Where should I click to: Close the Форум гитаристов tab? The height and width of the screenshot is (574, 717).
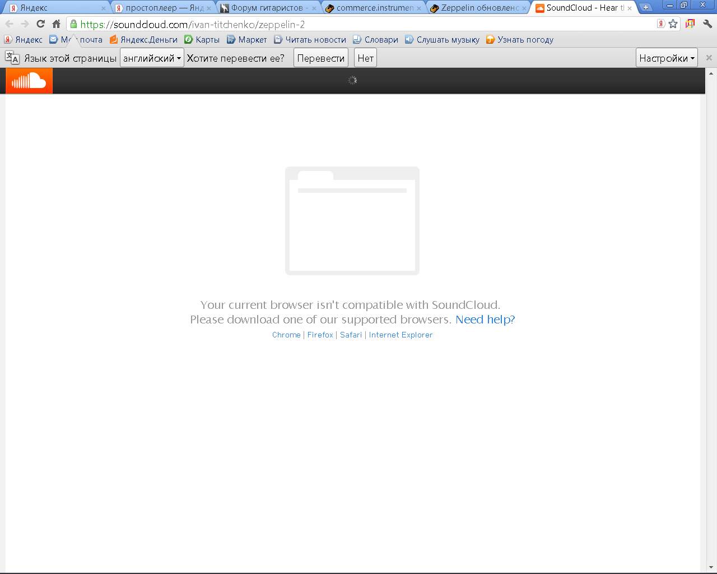314,8
